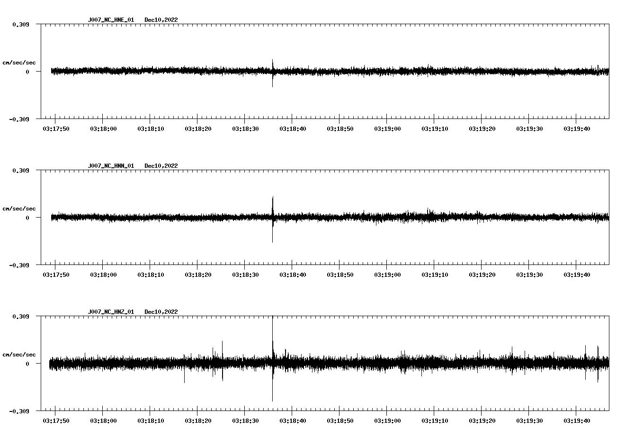Click the cm/sec/sec axis label on HNN plot
The height and width of the screenshot is (438, 643).
pos(19,208)
